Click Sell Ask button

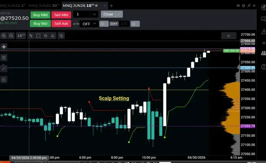[61, 23]
